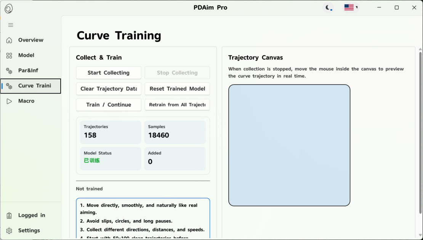
Task: Click inside the blue trajectory canvas
Action: click(289, 146)
